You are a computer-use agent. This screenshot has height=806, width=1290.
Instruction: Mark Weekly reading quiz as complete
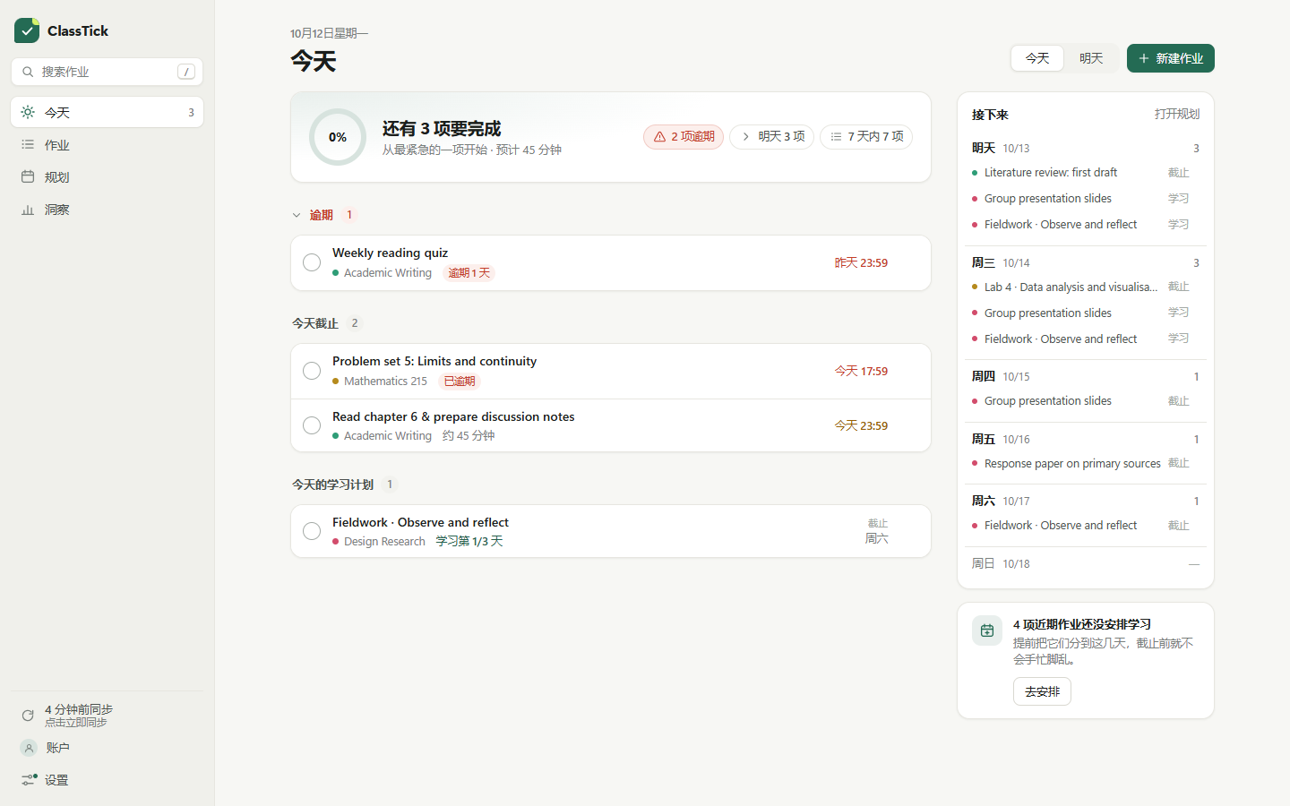click(312, 262)
